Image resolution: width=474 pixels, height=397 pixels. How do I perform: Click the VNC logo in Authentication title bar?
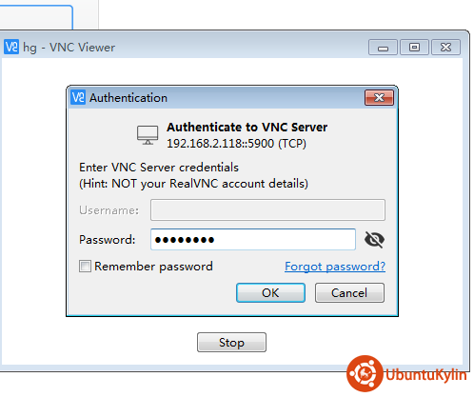click(78, 97)
